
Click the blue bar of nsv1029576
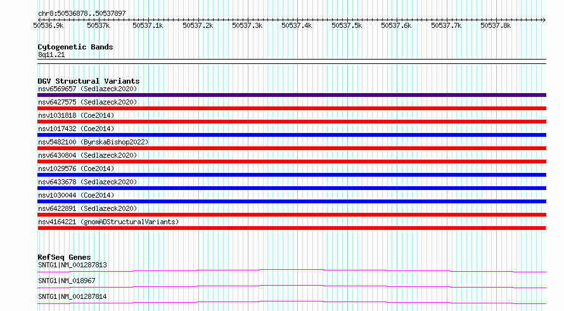292,175
